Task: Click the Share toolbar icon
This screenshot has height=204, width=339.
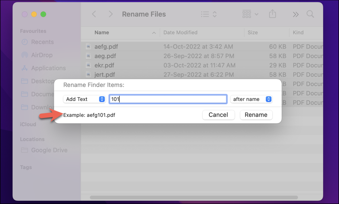Action: [272, 14]
